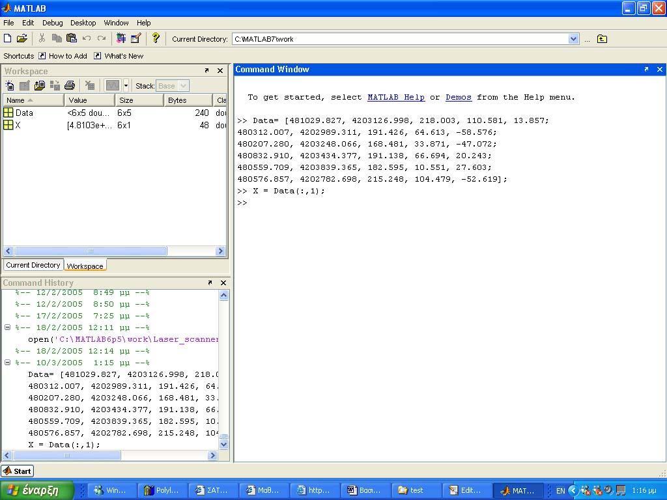Screen dimensions: 667x500
Task: Print workspace via printer icon
Action: 70,85
